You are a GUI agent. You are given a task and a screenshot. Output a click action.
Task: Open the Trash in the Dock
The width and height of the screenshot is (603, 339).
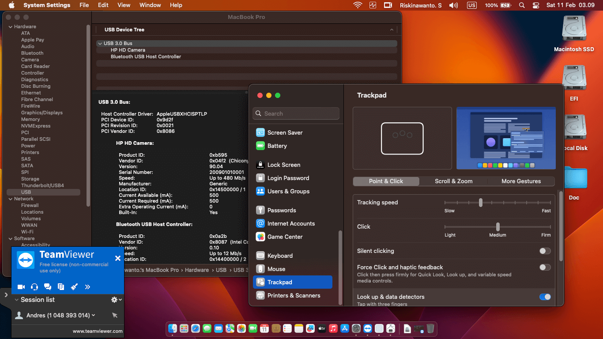(x=430, y=328)
